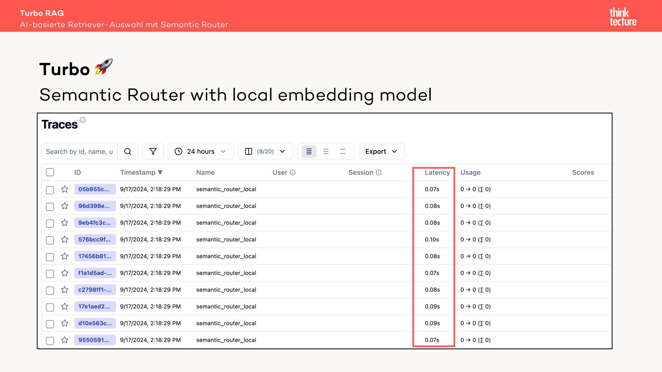This screenshot has height=372, width=662.
Task: Select the compact row height icon
Action: click(309, 152)
